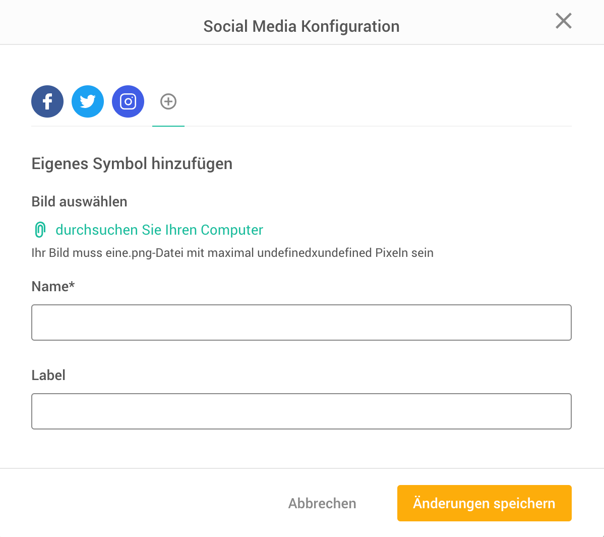The height and width of the screenshot is (537, 604).
Task: Select the Instagram icon tab
Action: 128,101
